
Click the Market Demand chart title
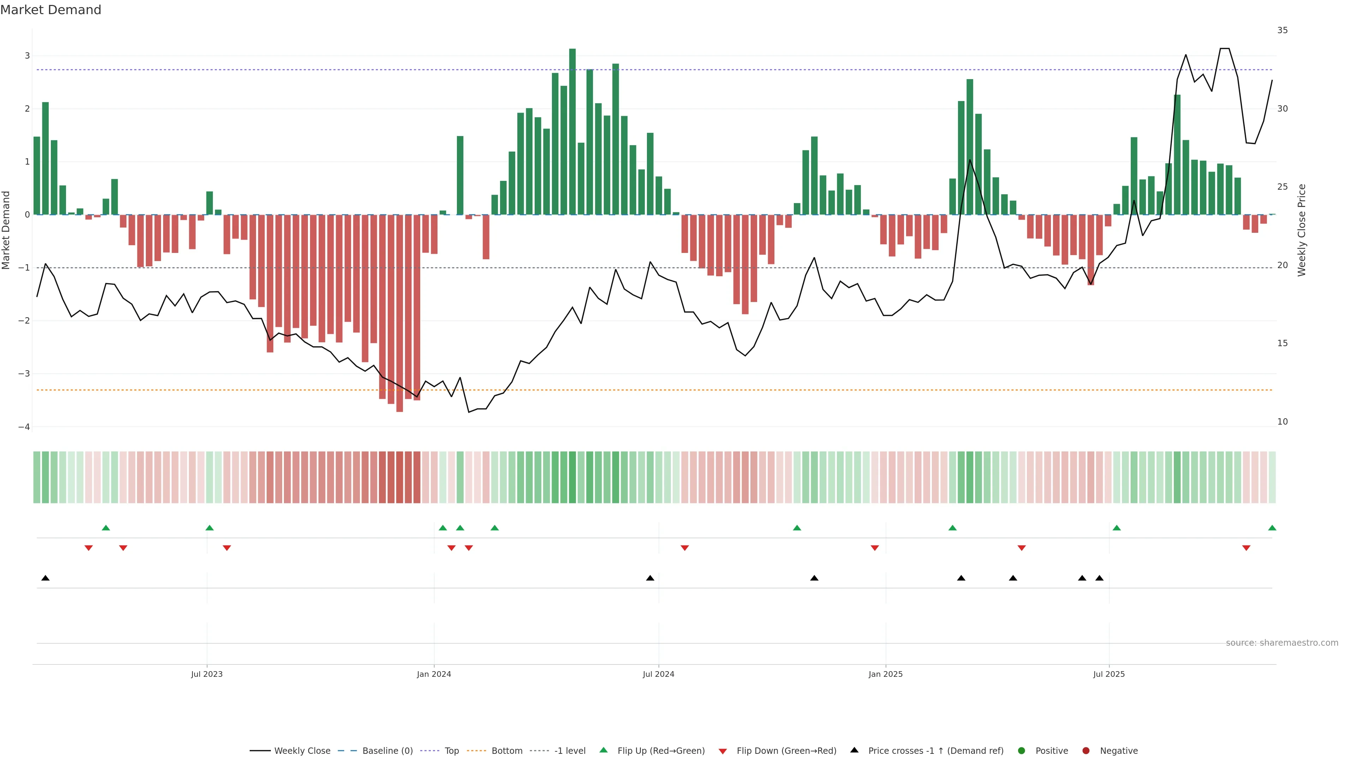(50, 10)
